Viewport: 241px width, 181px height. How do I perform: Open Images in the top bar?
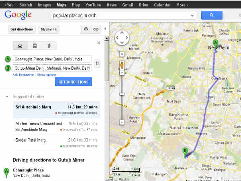click(x=45, y=5)
